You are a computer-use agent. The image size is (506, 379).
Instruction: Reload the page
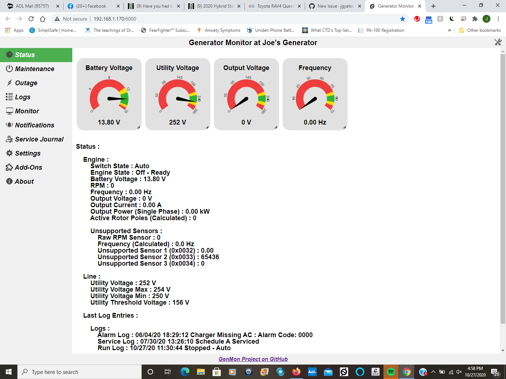click(x=31, y=19)
